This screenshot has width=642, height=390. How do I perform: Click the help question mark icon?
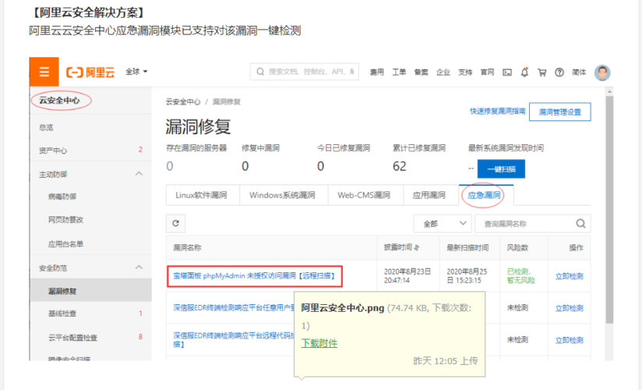point(559,73)
